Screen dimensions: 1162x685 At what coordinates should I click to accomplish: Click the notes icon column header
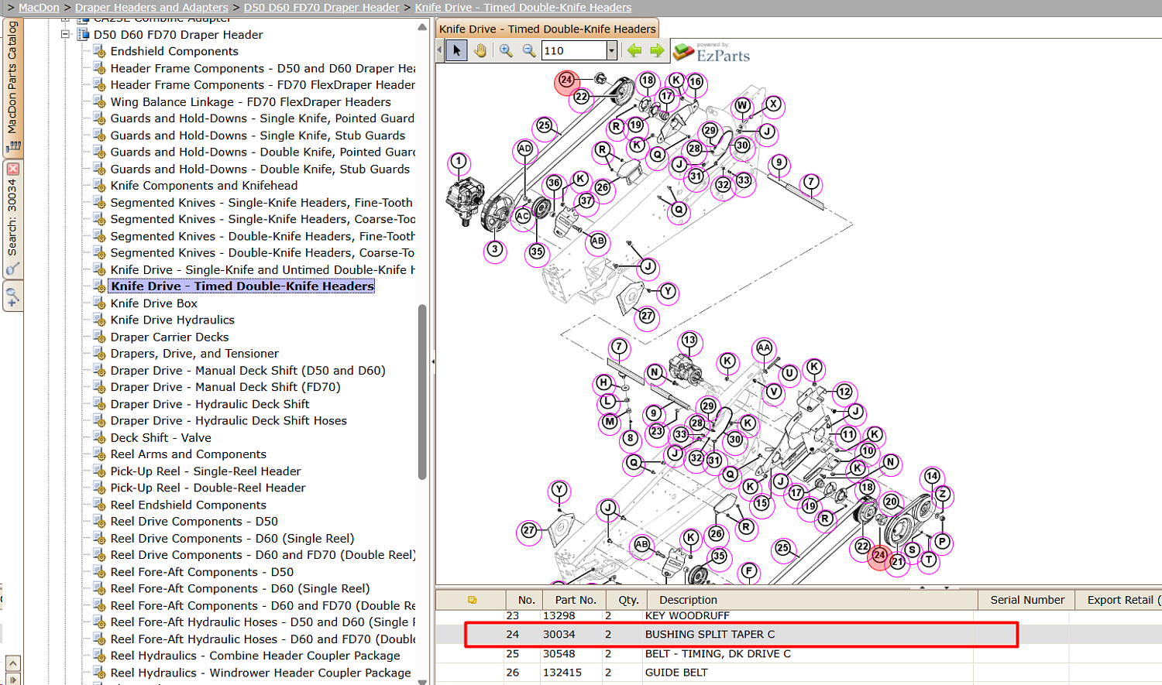[x=472, y=600]
